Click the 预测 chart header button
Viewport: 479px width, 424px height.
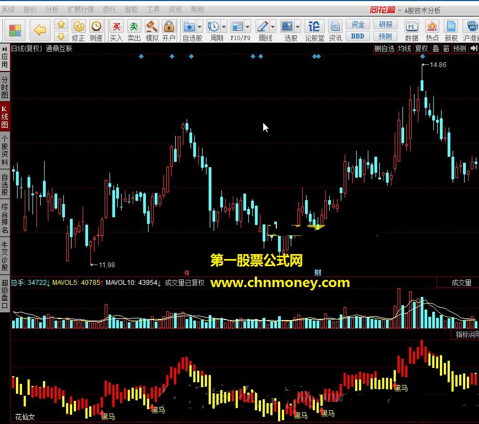pos(459,48)
